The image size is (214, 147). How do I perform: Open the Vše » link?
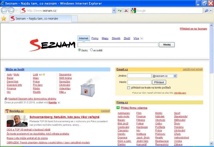pos(62,92)
